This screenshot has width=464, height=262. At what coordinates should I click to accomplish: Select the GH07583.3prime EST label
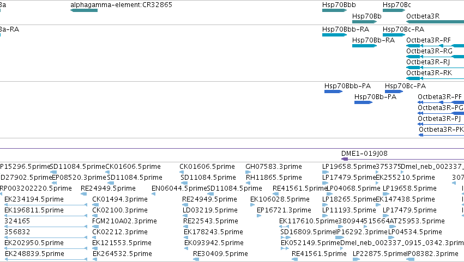(274, 167)
